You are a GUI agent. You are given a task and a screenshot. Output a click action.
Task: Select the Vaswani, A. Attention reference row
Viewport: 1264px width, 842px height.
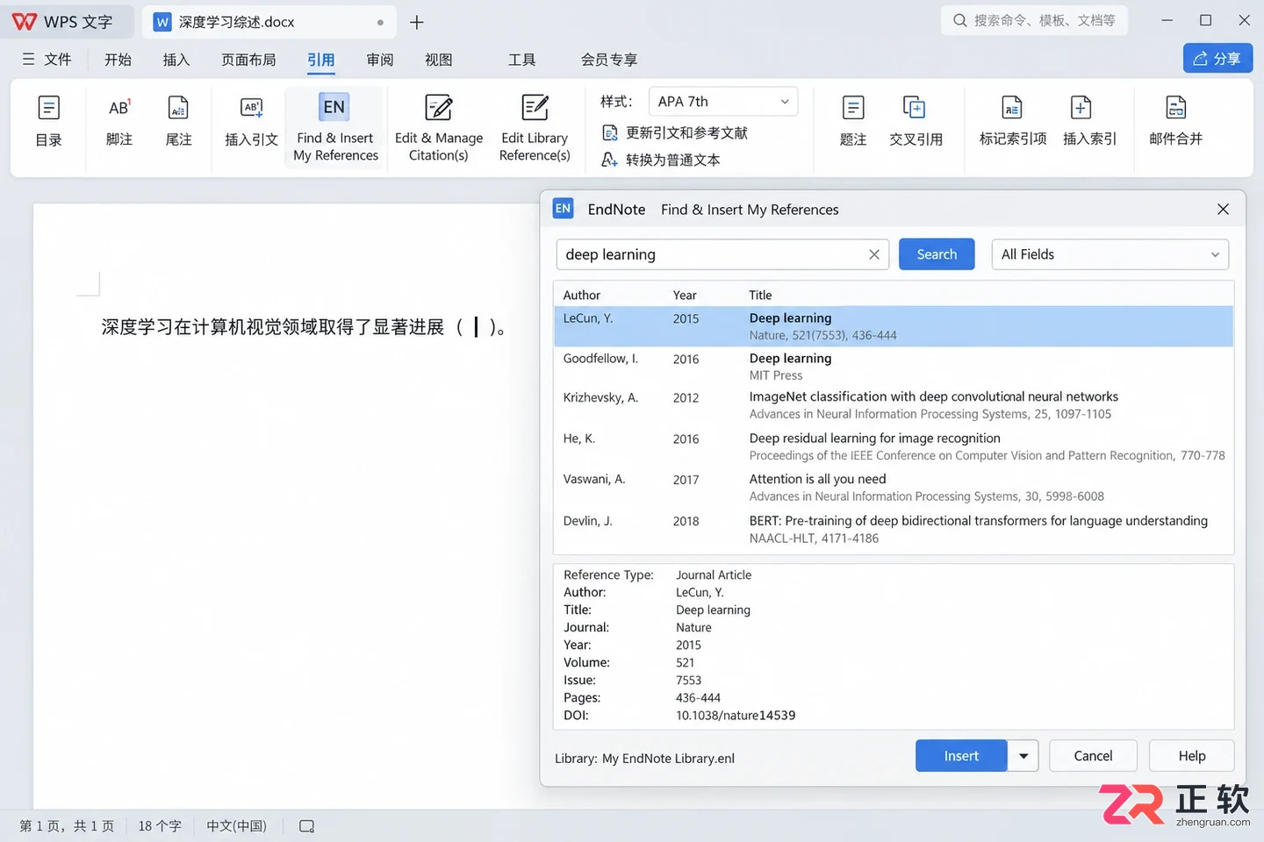894,488
